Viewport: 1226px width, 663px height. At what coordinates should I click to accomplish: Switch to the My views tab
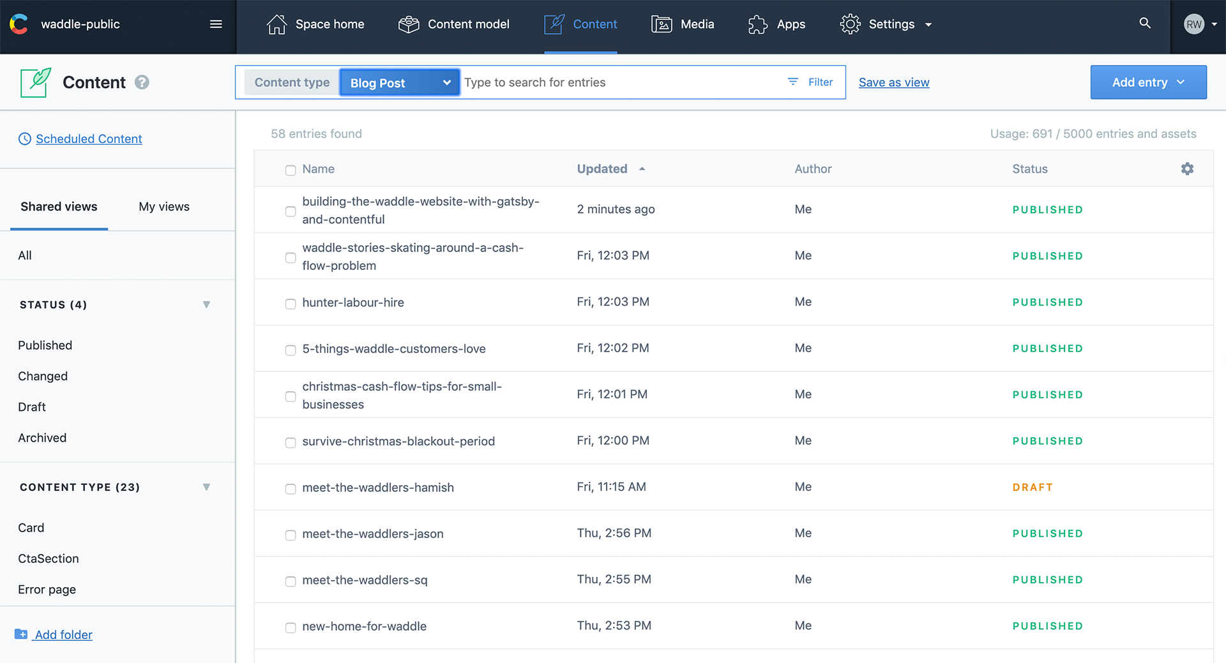164,207
